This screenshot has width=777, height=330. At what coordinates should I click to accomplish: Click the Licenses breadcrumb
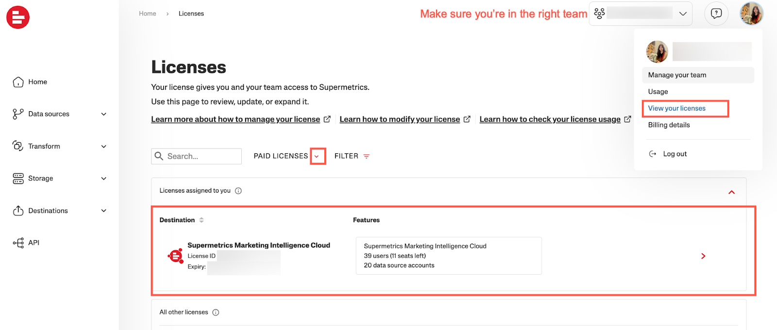(x=191, y=14)
